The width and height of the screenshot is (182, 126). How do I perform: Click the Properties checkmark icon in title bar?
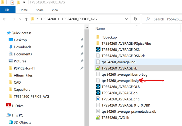[12, 2]
